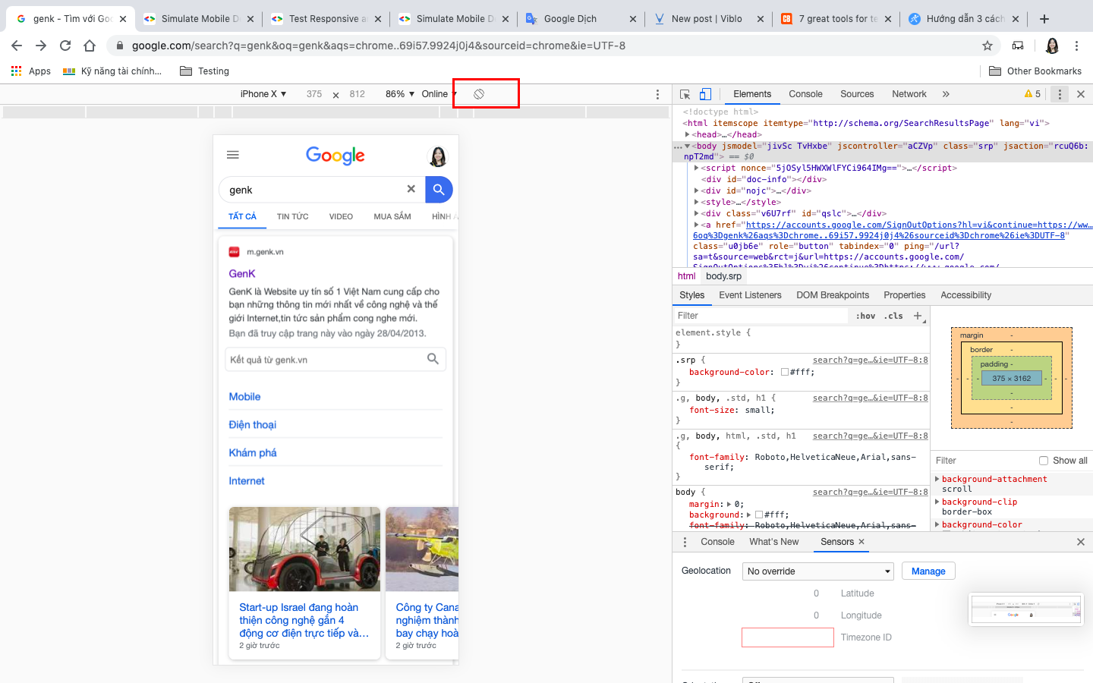Viewport: 1093px width, 683px height.
Task: Click browser forward arrow
Action: pyautogui.click(x=41, y=46)
